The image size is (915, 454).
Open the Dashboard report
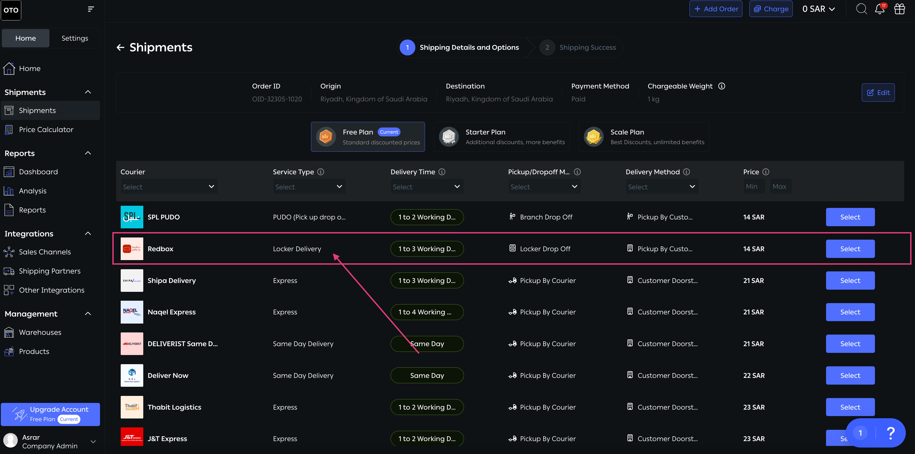click(x=50, y=172)
